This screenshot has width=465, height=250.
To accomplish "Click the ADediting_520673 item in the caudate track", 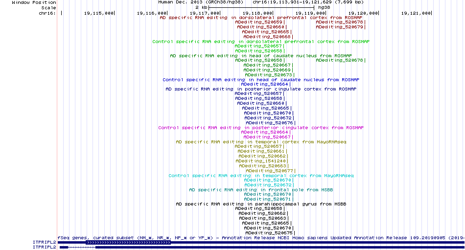I will coord(268,75).
